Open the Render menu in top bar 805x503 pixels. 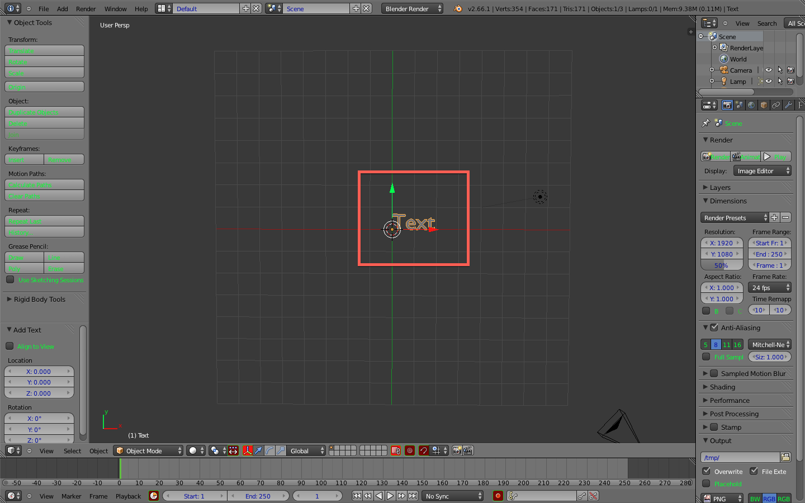point(86,8)
